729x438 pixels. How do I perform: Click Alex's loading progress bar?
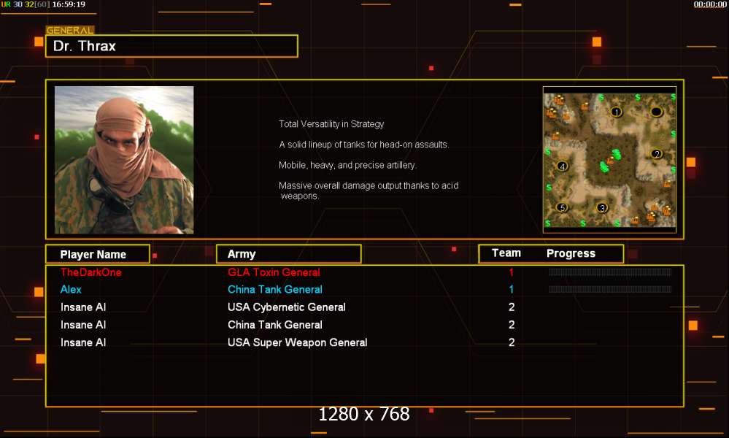[x=610, y=289]
